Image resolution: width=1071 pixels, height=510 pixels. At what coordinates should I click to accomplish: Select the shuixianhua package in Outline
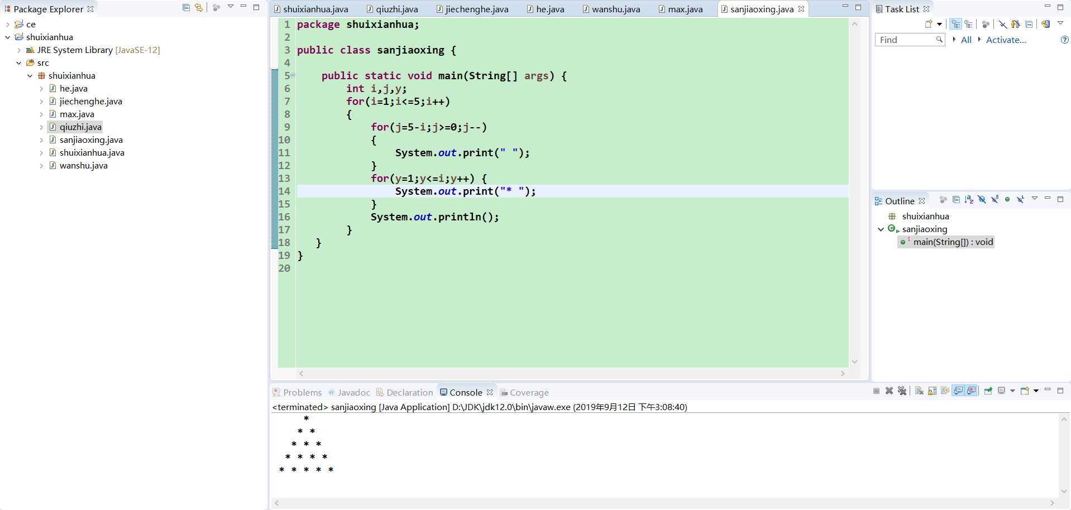(x=925, y=216)
